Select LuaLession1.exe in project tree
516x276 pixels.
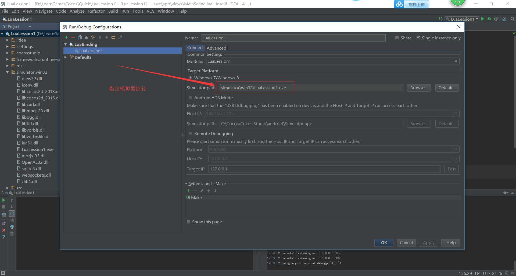[x=37, y=149]
